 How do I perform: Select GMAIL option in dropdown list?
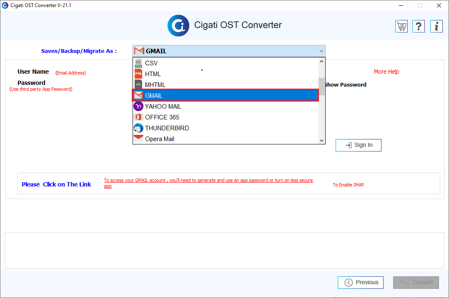(x=226, y=96)
